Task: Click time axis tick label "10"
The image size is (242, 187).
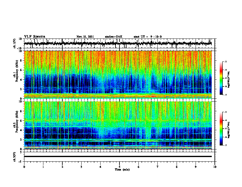Action: 215,167
